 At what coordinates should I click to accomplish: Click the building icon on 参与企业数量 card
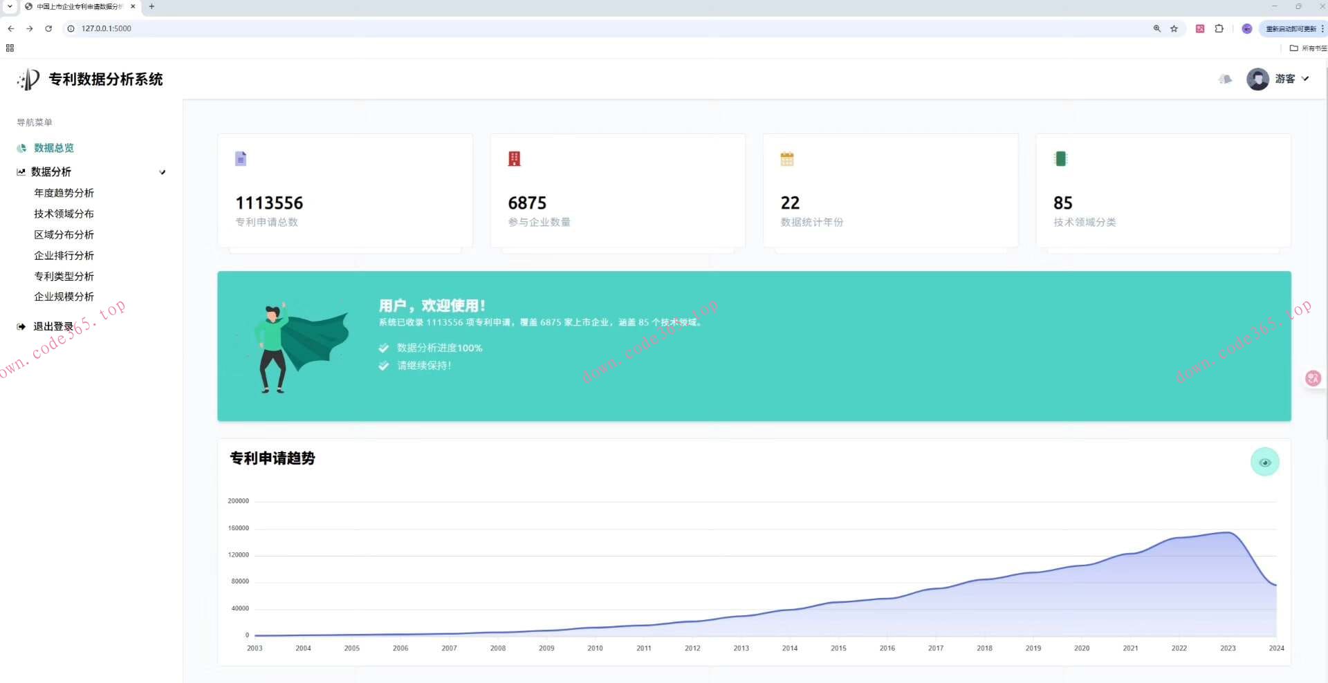pyautogui.click(x=514, y=158)
